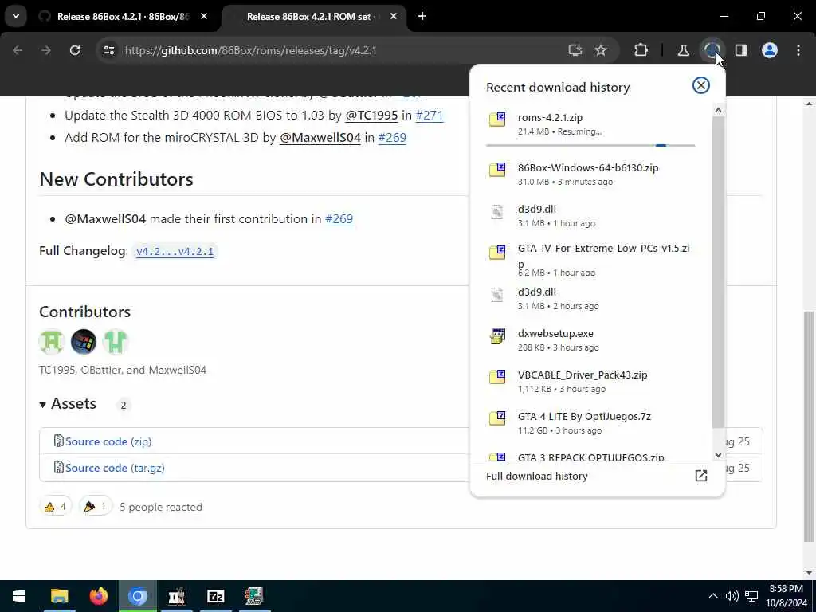816x612 pixels.
Task: Open pull request #271 link
Action: [x=430, y=115]
